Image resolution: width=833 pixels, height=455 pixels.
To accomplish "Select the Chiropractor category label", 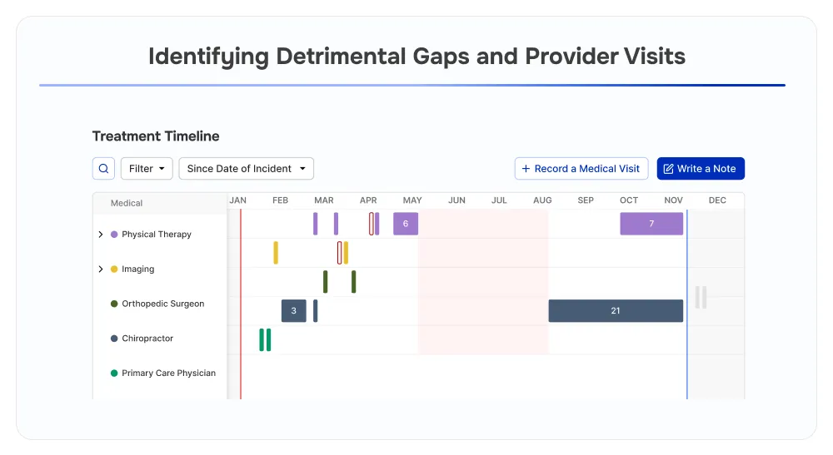I will 147,339.
